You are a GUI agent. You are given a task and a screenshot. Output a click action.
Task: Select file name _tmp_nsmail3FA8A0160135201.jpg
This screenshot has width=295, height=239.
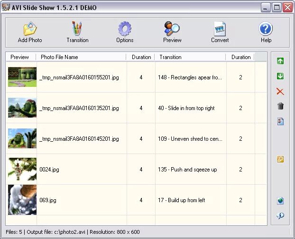79,108
